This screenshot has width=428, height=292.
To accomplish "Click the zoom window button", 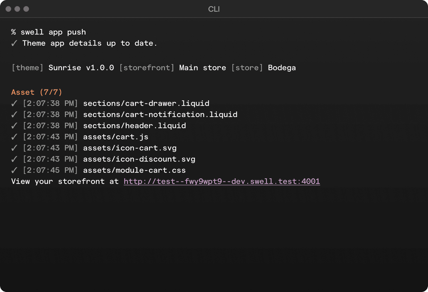I will click(26, 9).
